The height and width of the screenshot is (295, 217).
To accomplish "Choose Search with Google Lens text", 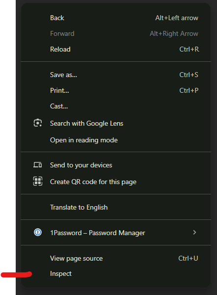I will pyautogui.click(x=86, y=123).
